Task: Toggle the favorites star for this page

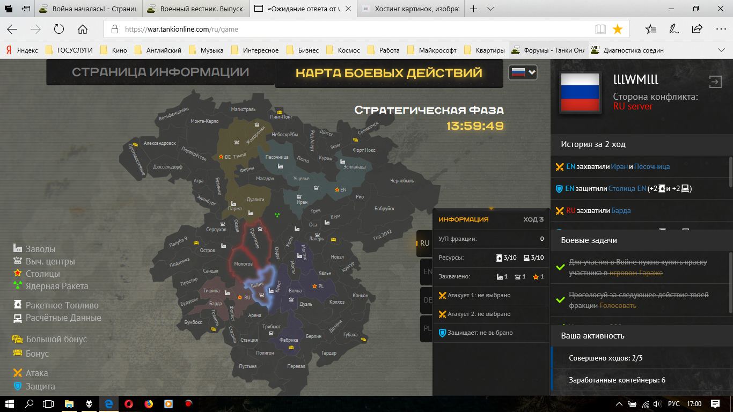Action: pos(618,29)
